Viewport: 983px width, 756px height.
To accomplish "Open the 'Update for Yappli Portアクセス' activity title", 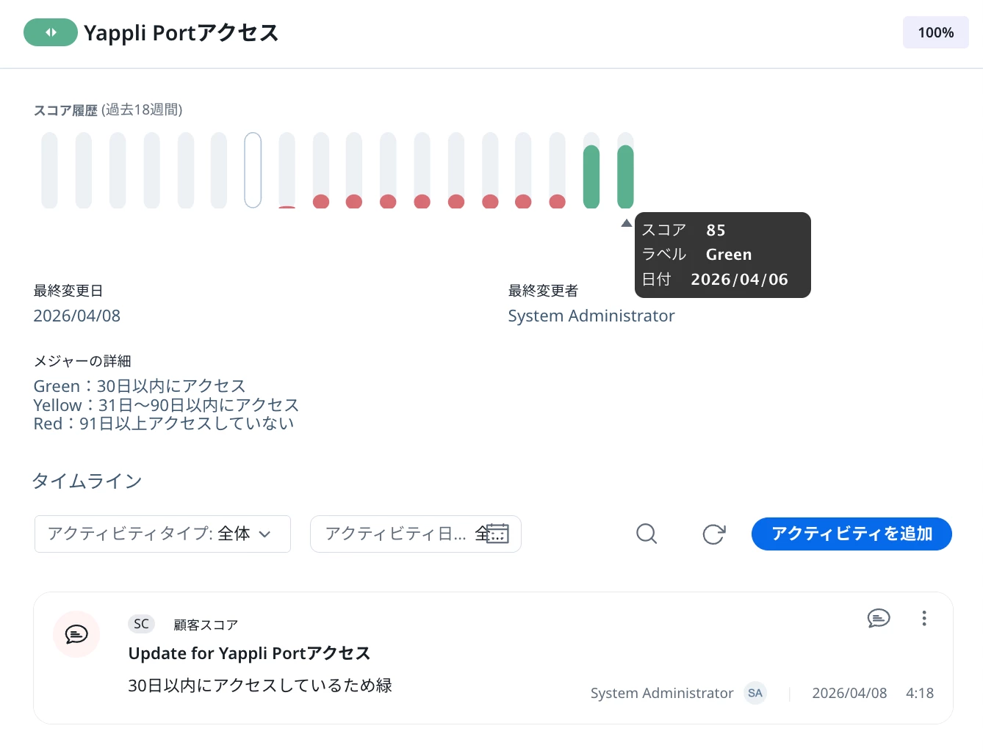I will (x=249, y=653).
